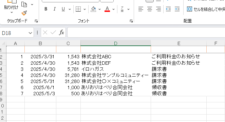This screenshot has width=225, height=122.
Task: Select the cell with 株式会社DEF
Action: tap(116, 63)
